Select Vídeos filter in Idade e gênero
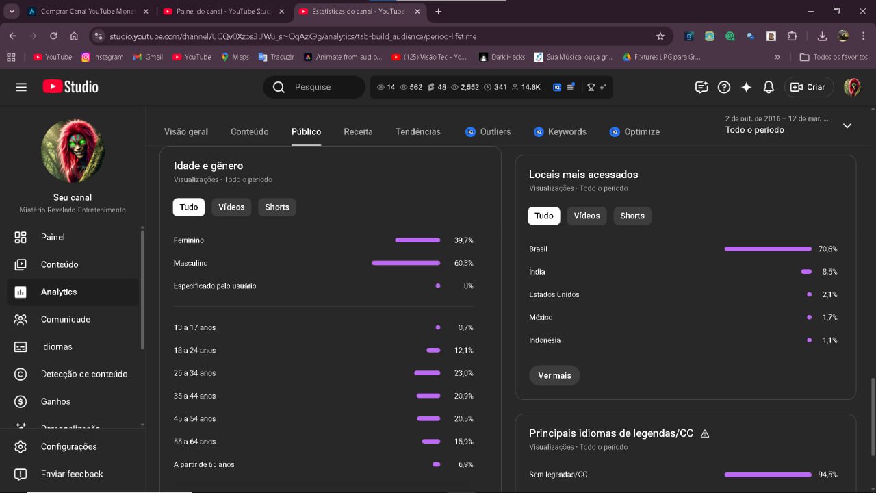 point(231,207)
